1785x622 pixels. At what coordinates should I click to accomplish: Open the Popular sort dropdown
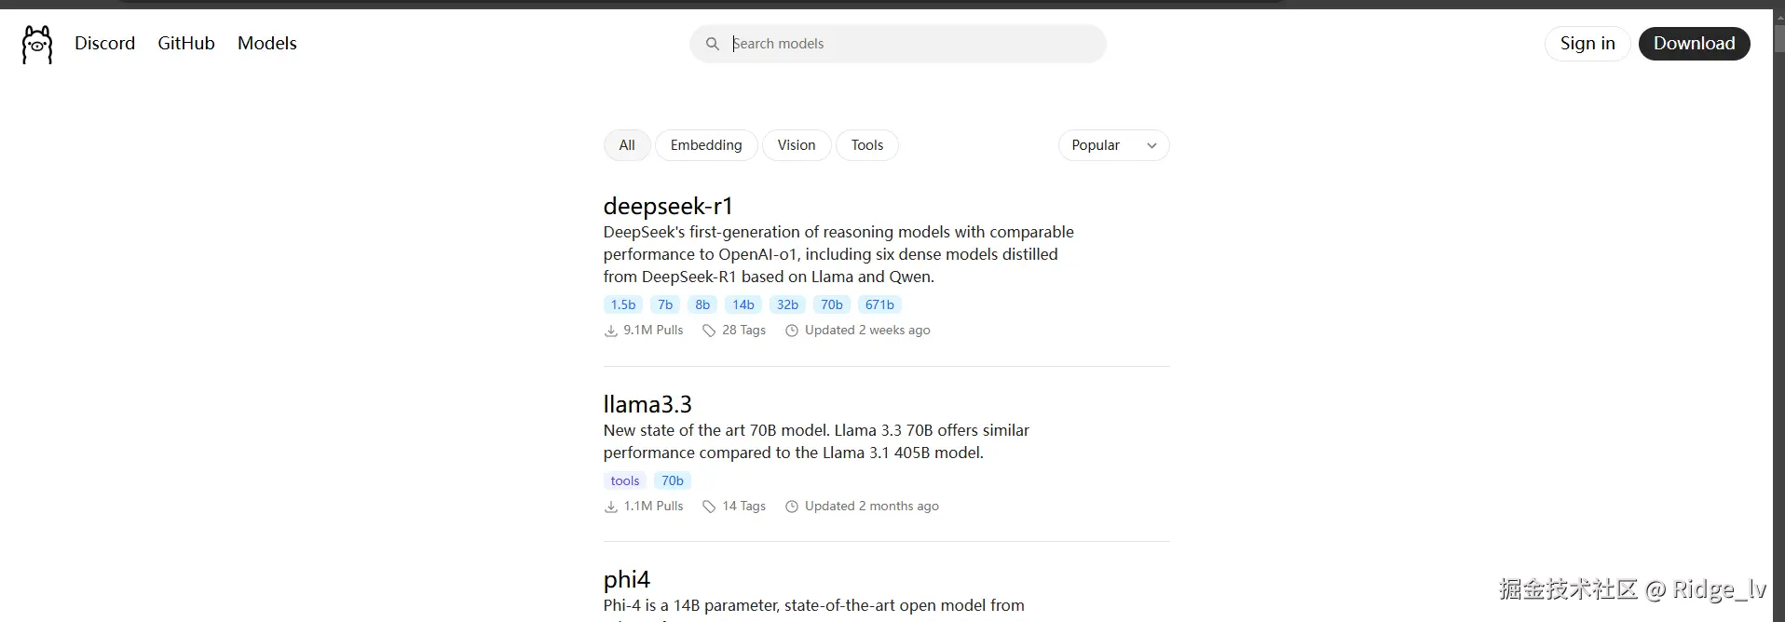click(1113, 145)
